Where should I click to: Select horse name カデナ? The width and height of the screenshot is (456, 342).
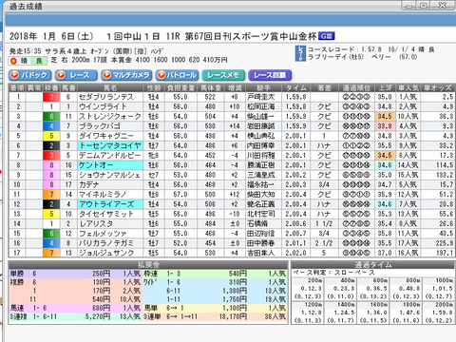(89, 184)
